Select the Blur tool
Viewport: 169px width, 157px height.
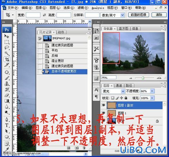click(7, 107)
